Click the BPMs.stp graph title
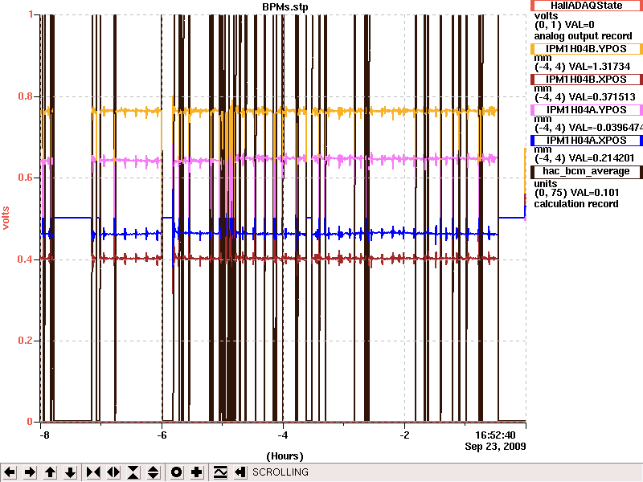Image resolution: width=643 pixels, height=482 pixels. pyautogui.click(x=285, y=7)
